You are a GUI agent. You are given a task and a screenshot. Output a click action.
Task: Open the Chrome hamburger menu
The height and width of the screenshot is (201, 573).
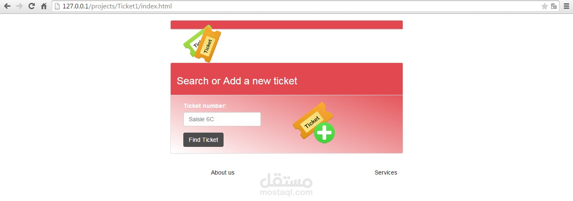[566, 6]
